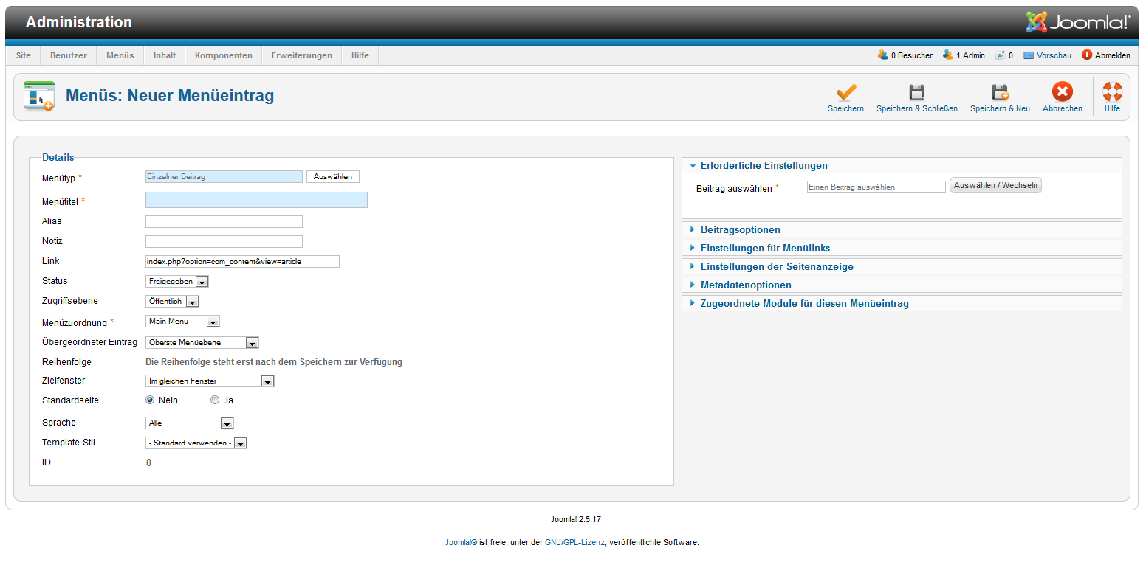This screenshot has height=562, width=1146.
Task: Open the Status dropdown
Action: click(177, 281)
